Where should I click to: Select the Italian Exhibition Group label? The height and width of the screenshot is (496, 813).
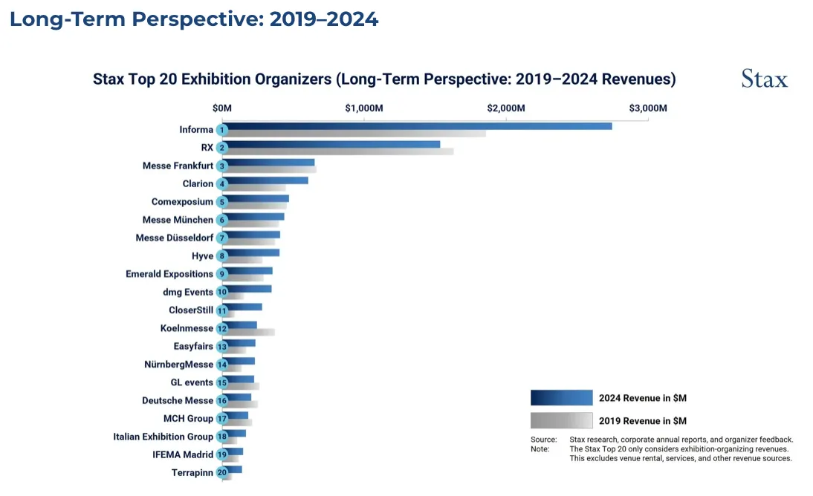point(163,437)
